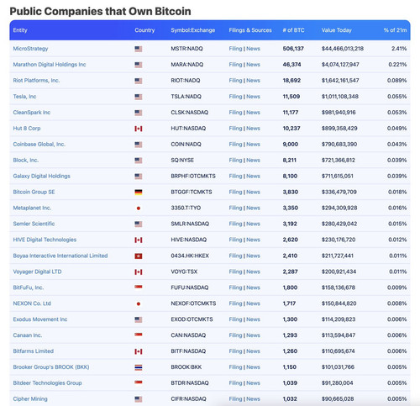Click the Symbol:Exchange column header
Screen dimensions: 420x406
click(x=193, y=30)
